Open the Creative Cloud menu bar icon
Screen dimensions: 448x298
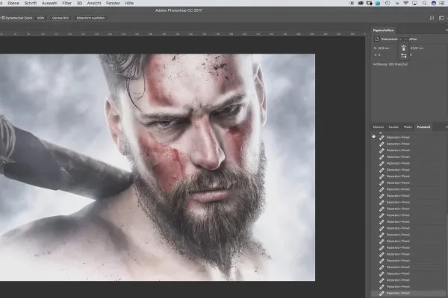pos(361,3)
